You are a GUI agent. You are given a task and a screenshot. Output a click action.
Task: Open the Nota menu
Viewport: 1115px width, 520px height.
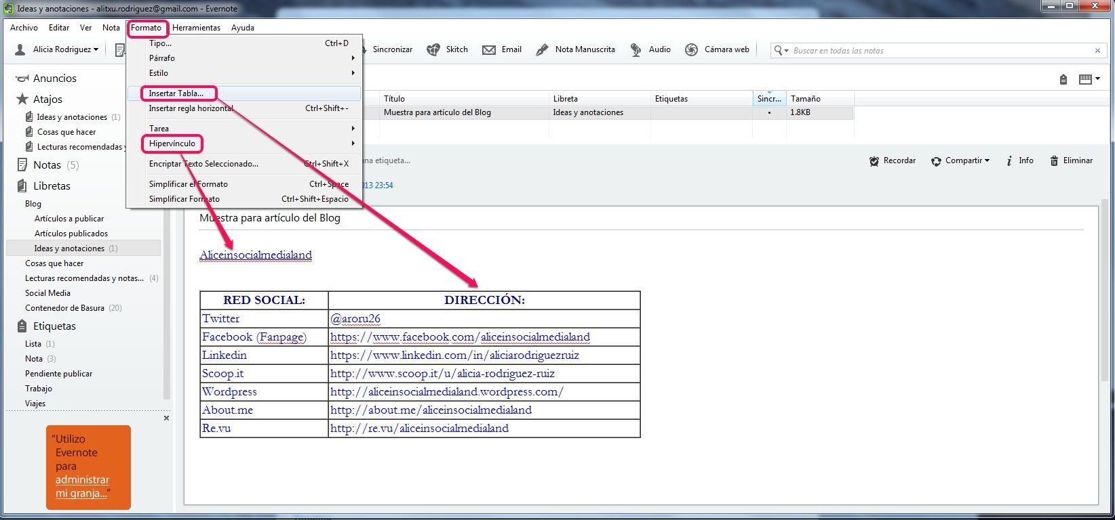click(x=111, y=28)
